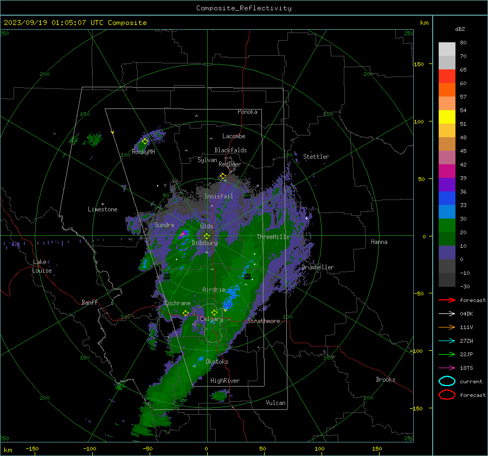
Task: Click the 27ZW legend label
Action: (466, 341)
